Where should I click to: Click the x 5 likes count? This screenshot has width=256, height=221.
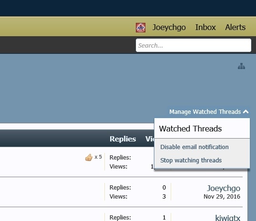[x=98, y=157]
